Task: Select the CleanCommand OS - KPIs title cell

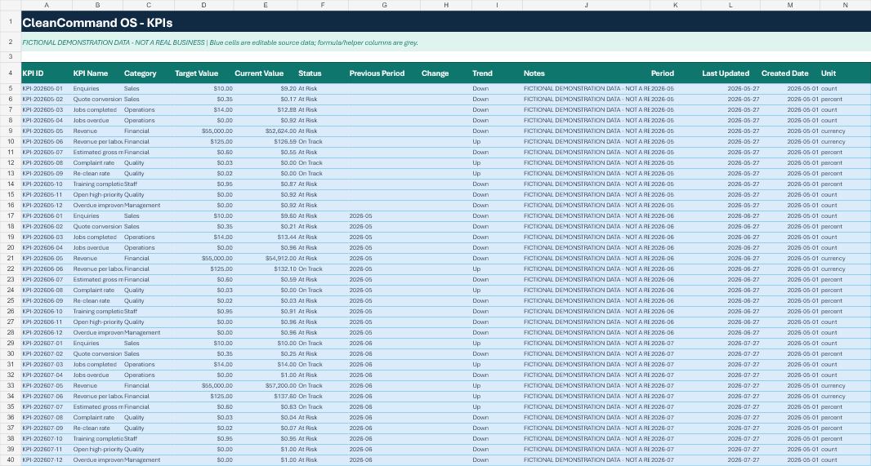Action: pos(446,23)
